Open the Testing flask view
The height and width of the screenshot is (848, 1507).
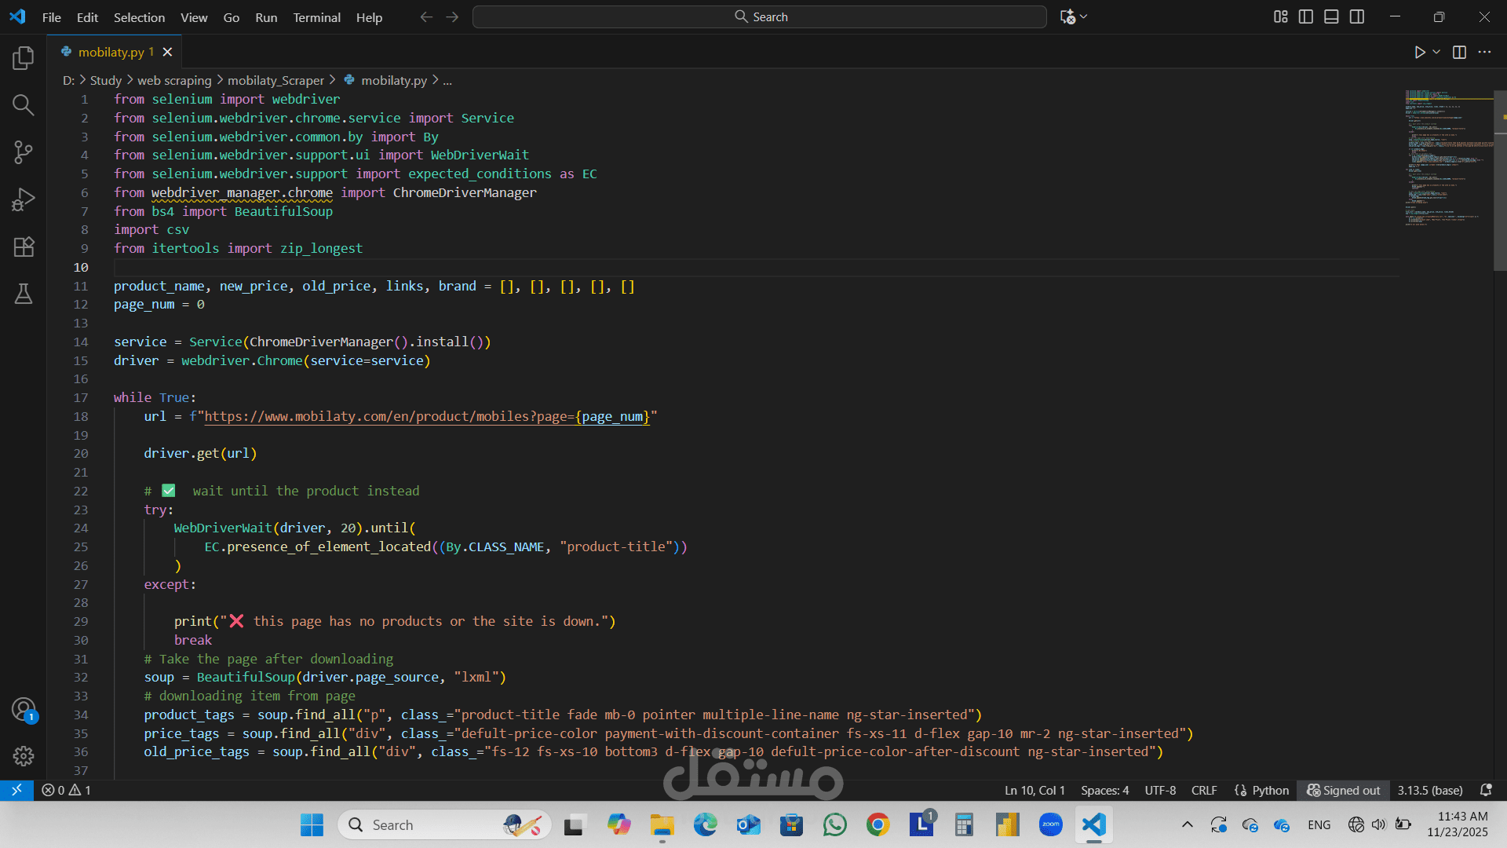pos(24,294)
